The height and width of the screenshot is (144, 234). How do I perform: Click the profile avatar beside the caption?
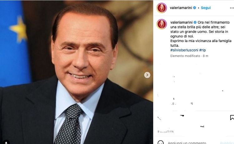pyautogui.click(x=162, y=24)
